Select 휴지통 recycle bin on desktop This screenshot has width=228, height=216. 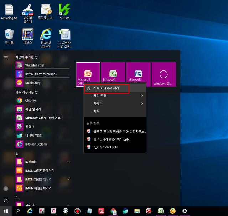[x=9, y=36]
